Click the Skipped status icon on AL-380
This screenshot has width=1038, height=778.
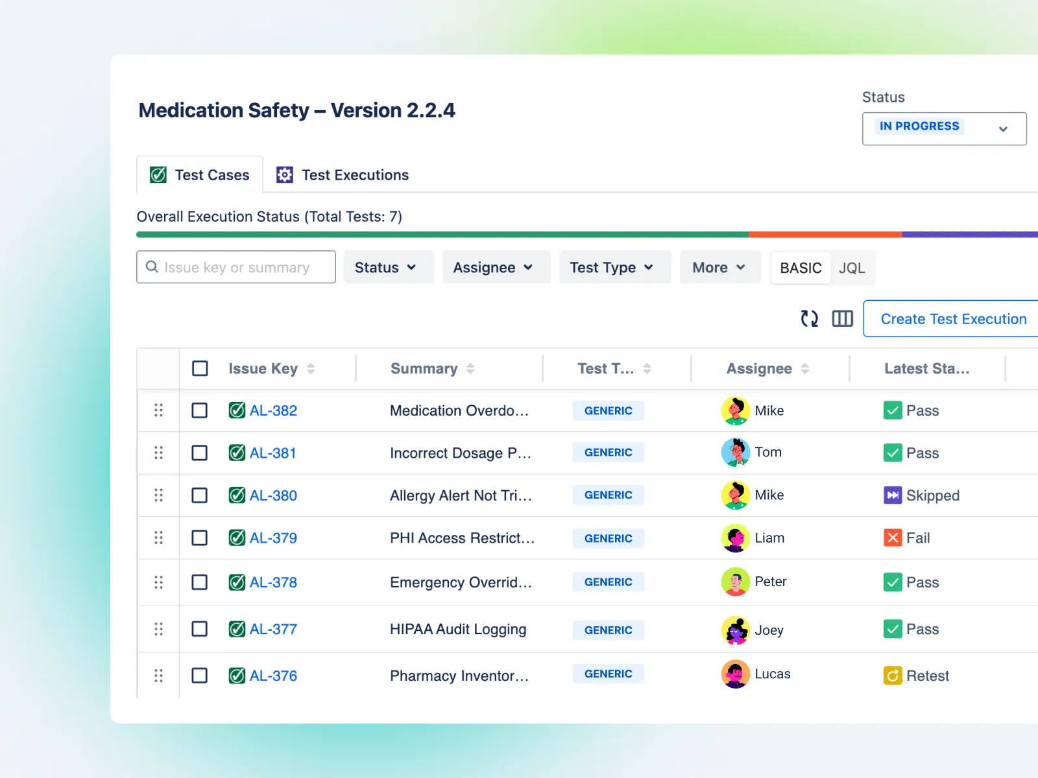click(x=893, y=495)
